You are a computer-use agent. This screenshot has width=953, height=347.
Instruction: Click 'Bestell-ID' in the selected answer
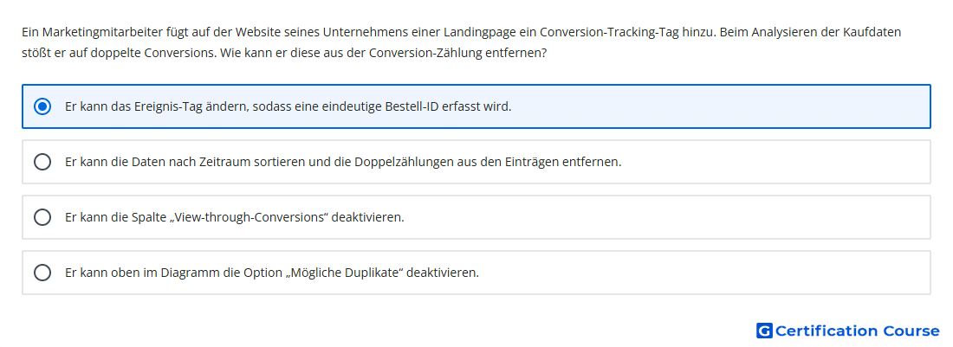tap(412, 106)
